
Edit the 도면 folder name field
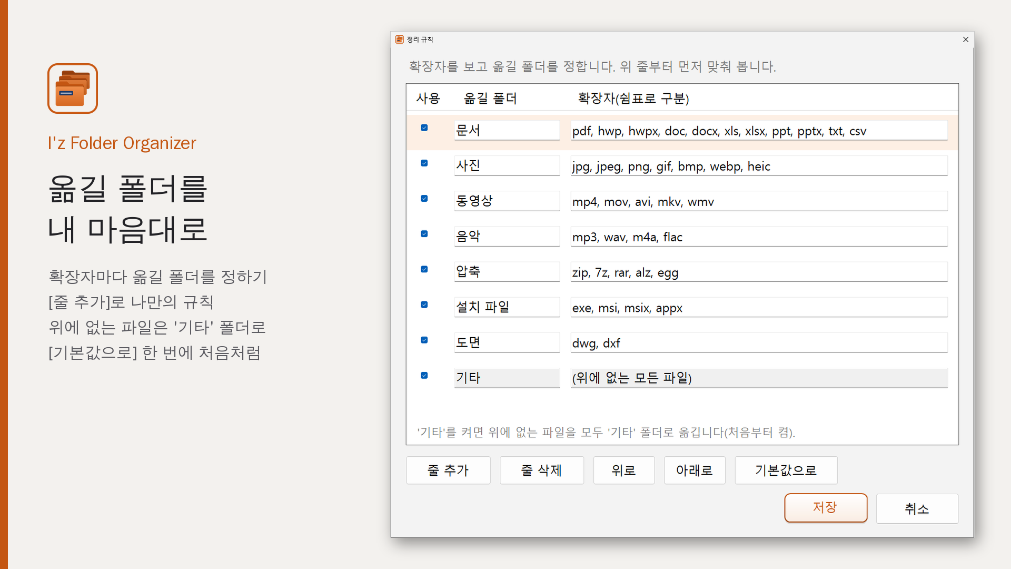(x=507, y=342)
